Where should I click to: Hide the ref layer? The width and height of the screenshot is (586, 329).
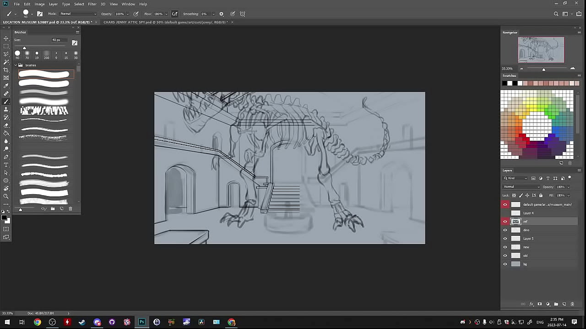point(505,222)
